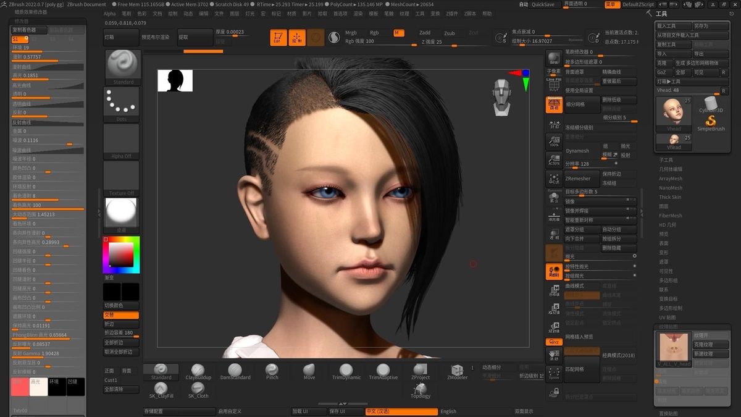Select the Move brush
This screenshot has width=741, height=417.
309,372
